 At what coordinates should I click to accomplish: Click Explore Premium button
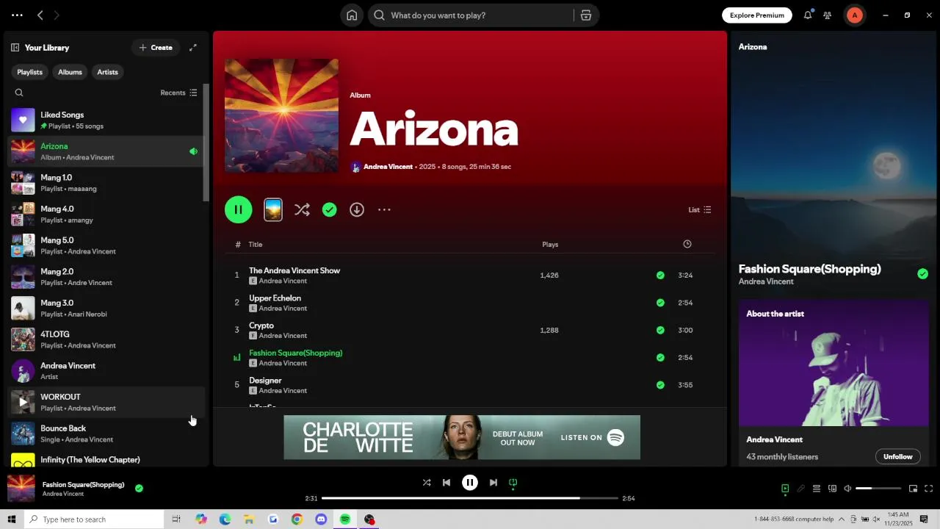757,15
